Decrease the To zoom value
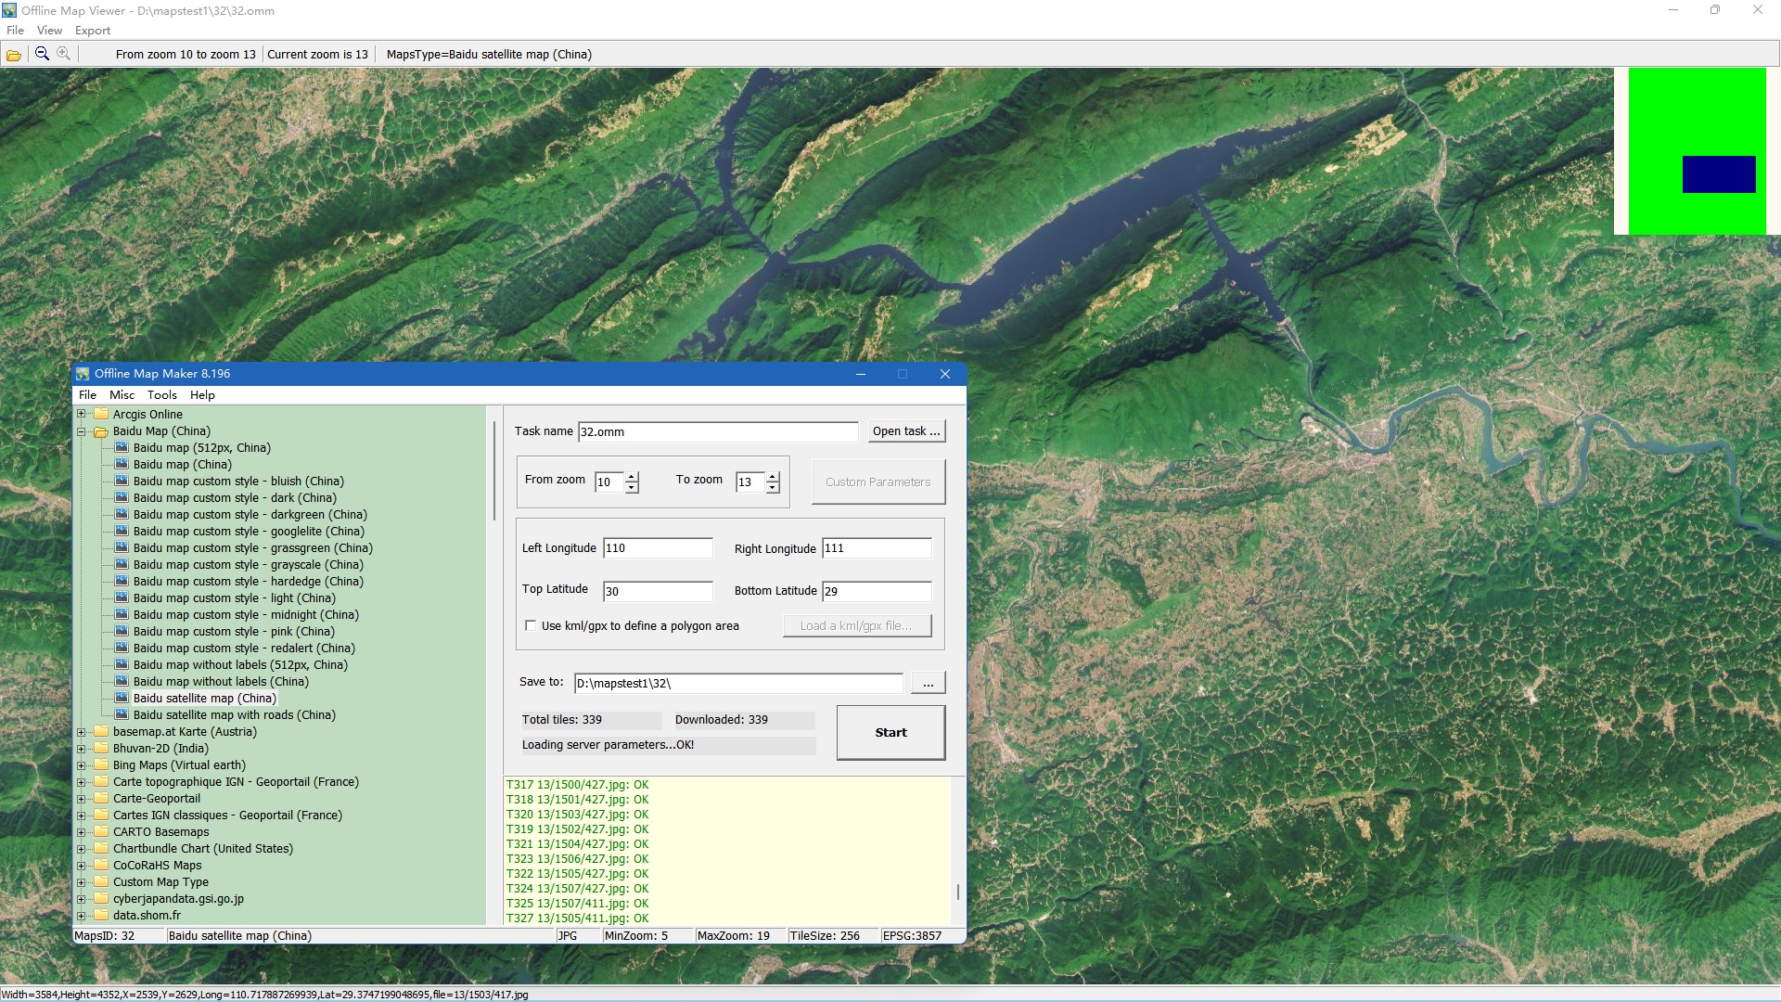 pos(773,488)
